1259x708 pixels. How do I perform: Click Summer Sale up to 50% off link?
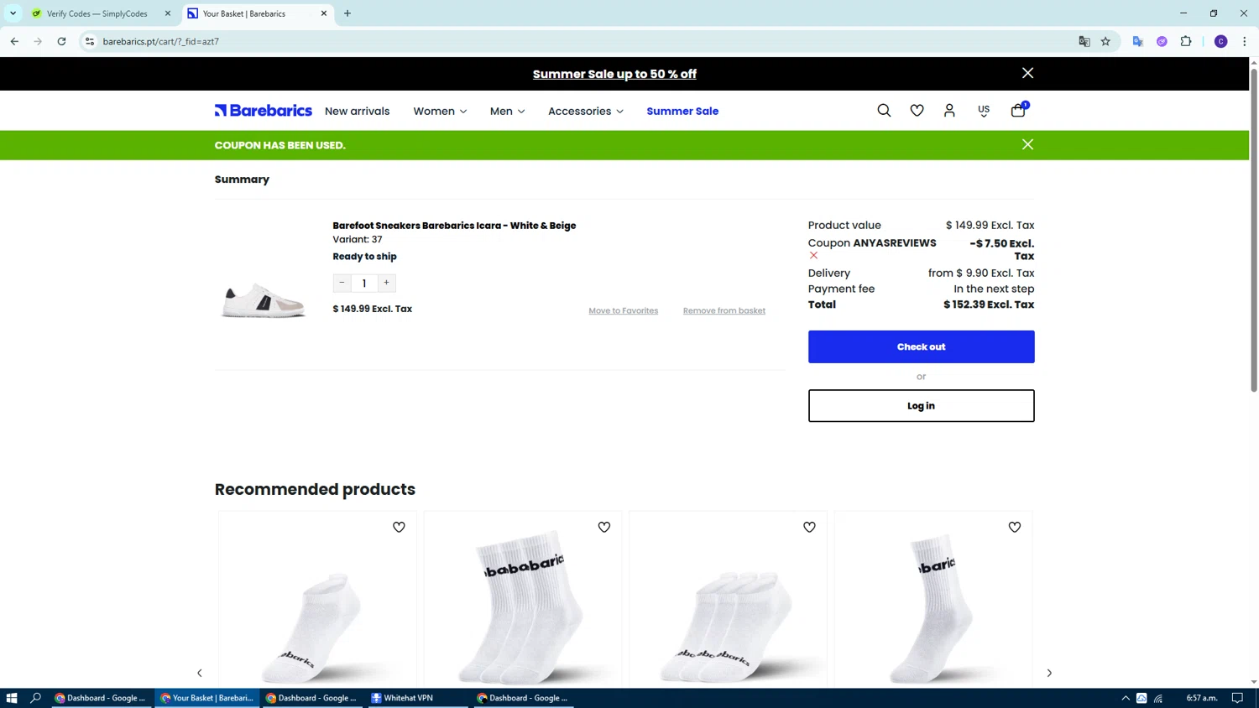(x=614, y=74)
